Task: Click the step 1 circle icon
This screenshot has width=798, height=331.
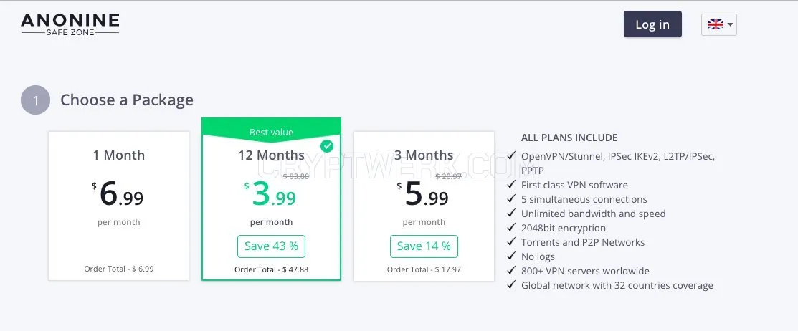Action: point(36,100)
